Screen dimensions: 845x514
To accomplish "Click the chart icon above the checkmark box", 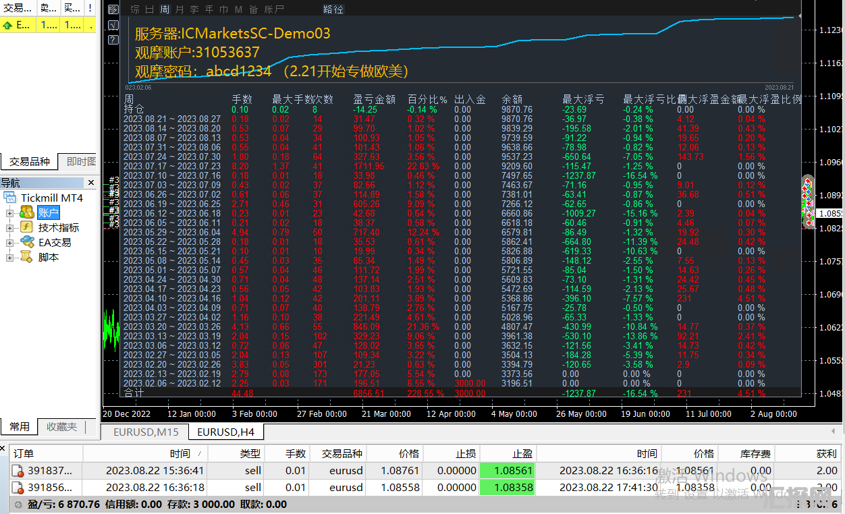I will pos(113,9).
